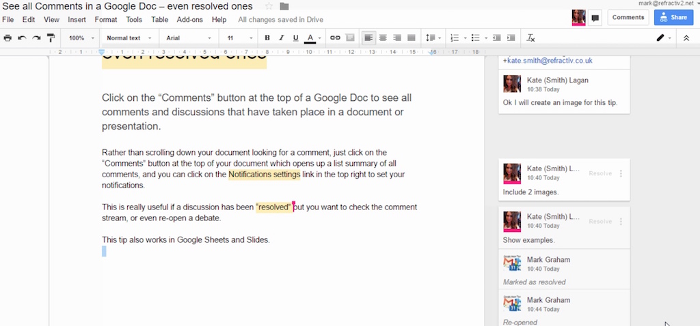Screen dimensions: 700x326
Task: Set center text alignment
Action: 383,38
